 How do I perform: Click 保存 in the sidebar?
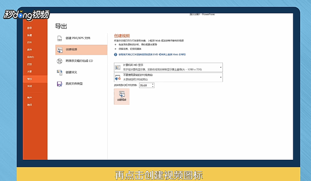[x=30, y=50]
